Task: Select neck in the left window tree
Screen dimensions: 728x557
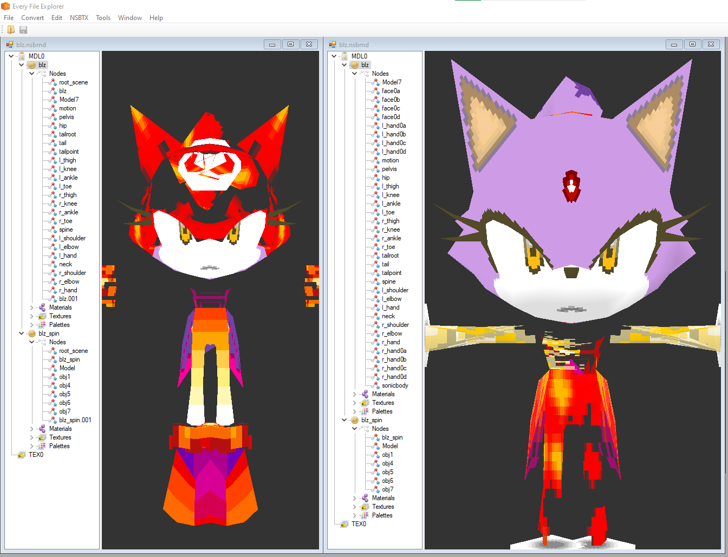Action: (x=66, y=264)
